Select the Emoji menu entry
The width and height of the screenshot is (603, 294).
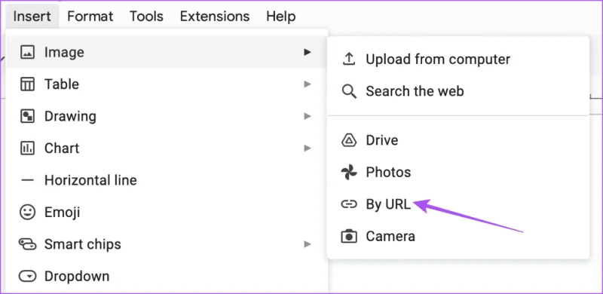coord(167,212)
